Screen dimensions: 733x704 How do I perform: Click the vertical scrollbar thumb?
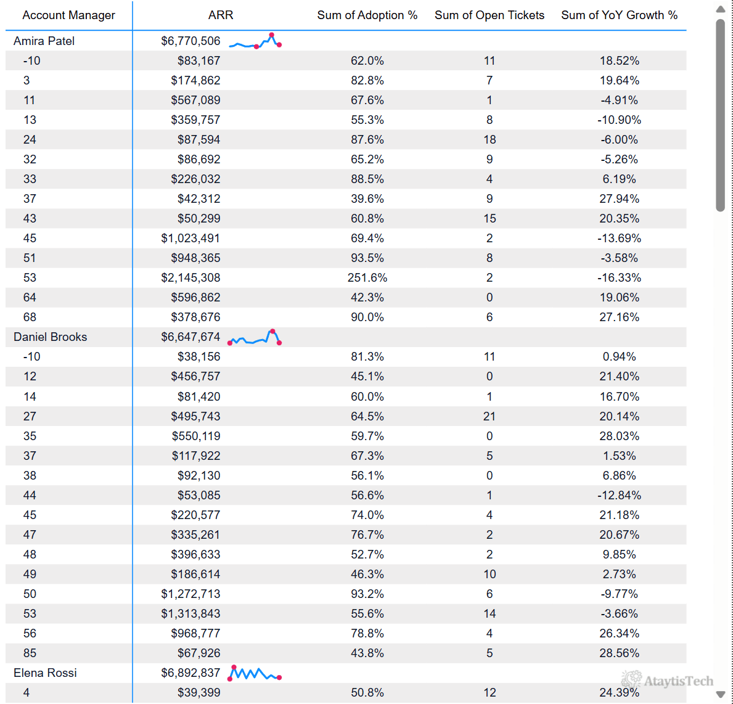click(x=720, y=115)
